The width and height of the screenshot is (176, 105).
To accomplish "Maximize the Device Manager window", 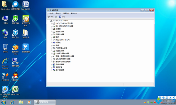I will pyautogui.click(x=147, y=10).
